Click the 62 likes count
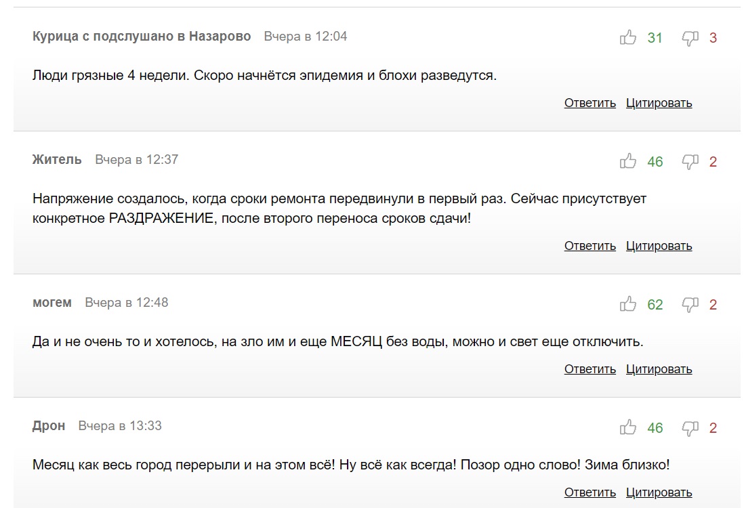The image size is (744, 508). tap(655, 304)
